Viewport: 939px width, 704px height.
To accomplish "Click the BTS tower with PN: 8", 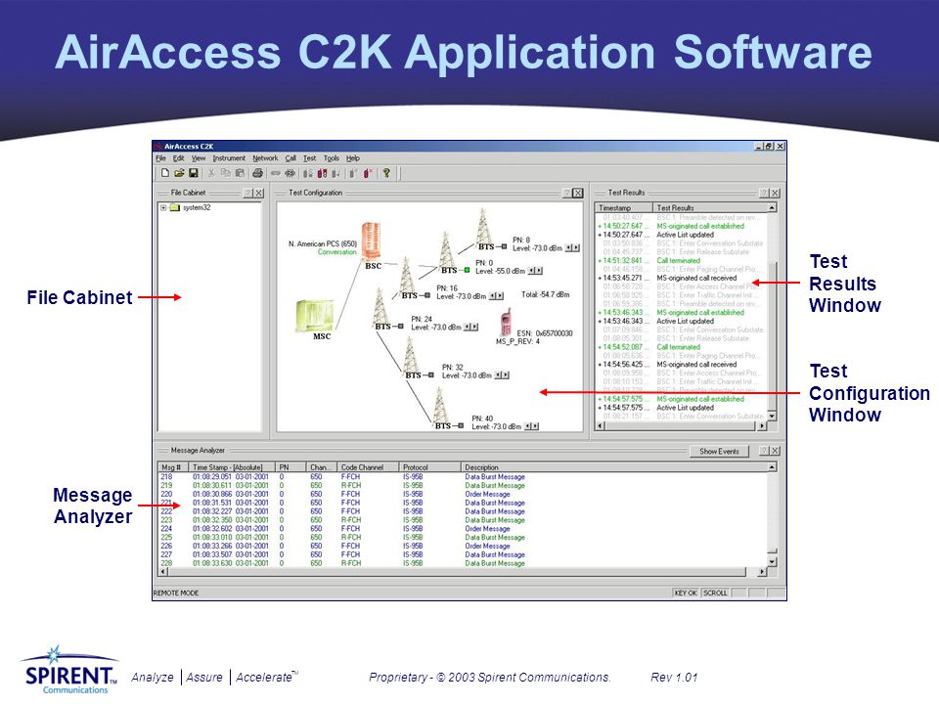I will (x=483, y=226).
